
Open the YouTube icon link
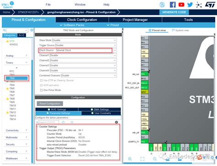tap(181, 5)
